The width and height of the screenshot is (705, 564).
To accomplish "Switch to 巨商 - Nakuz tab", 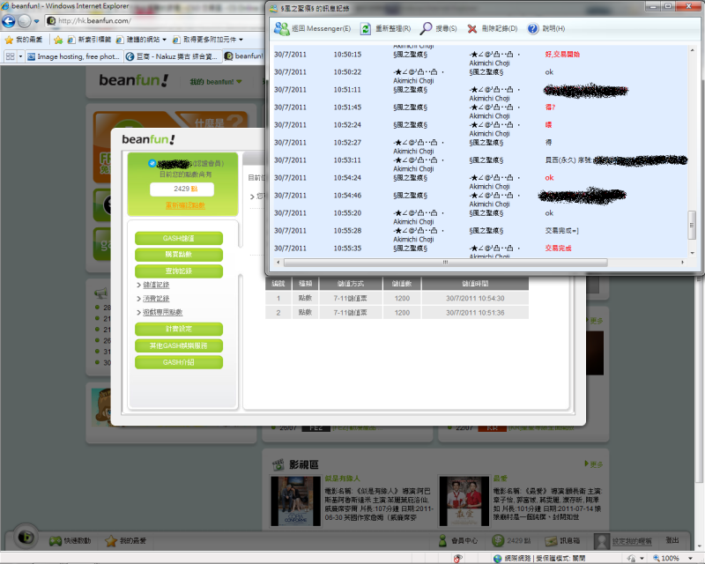I will 172,56.
